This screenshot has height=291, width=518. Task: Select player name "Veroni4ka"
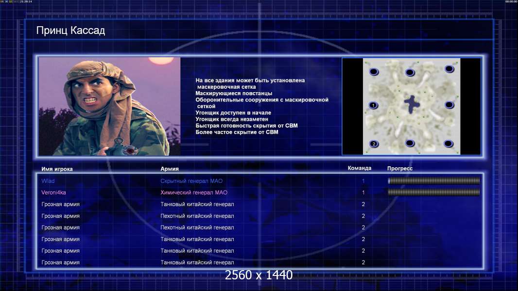(53, 193)
